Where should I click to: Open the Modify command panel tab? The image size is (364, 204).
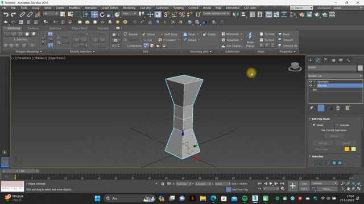pos(318,61)
